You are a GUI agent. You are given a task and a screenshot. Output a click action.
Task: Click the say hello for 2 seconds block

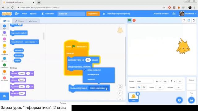coord(22,73)
